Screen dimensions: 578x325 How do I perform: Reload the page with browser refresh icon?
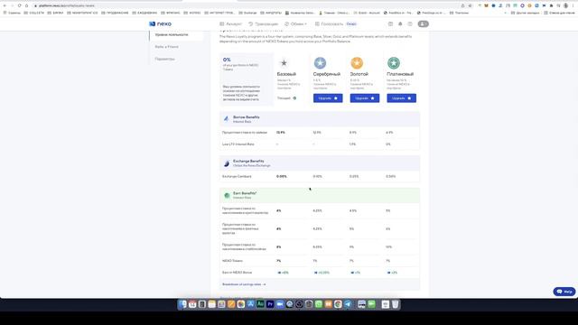19,5
